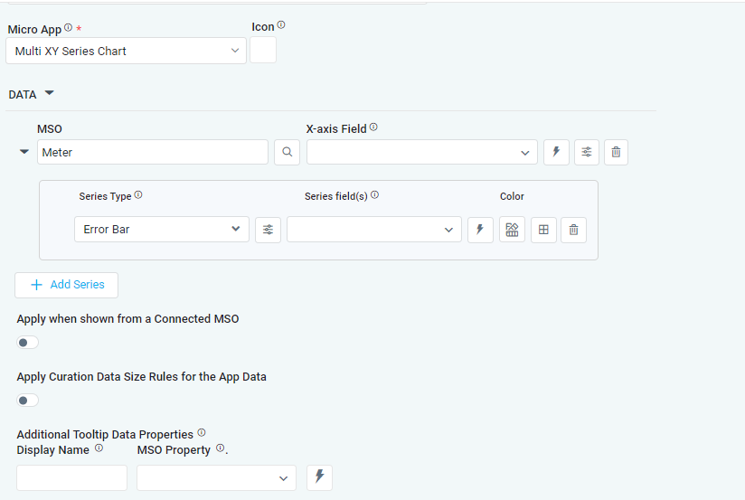Delete the Meter MSO row with trash icon
This screenshot has width=745, height=500.
click(616, 152)
